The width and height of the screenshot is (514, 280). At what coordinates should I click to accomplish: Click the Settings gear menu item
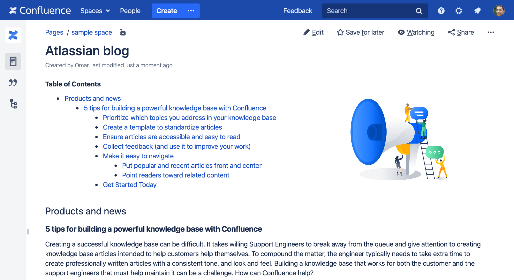(459, 10)
